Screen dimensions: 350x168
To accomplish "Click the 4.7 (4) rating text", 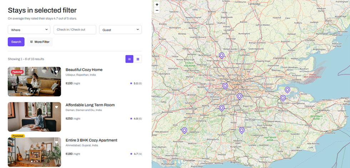I will (x=138, y=154).
